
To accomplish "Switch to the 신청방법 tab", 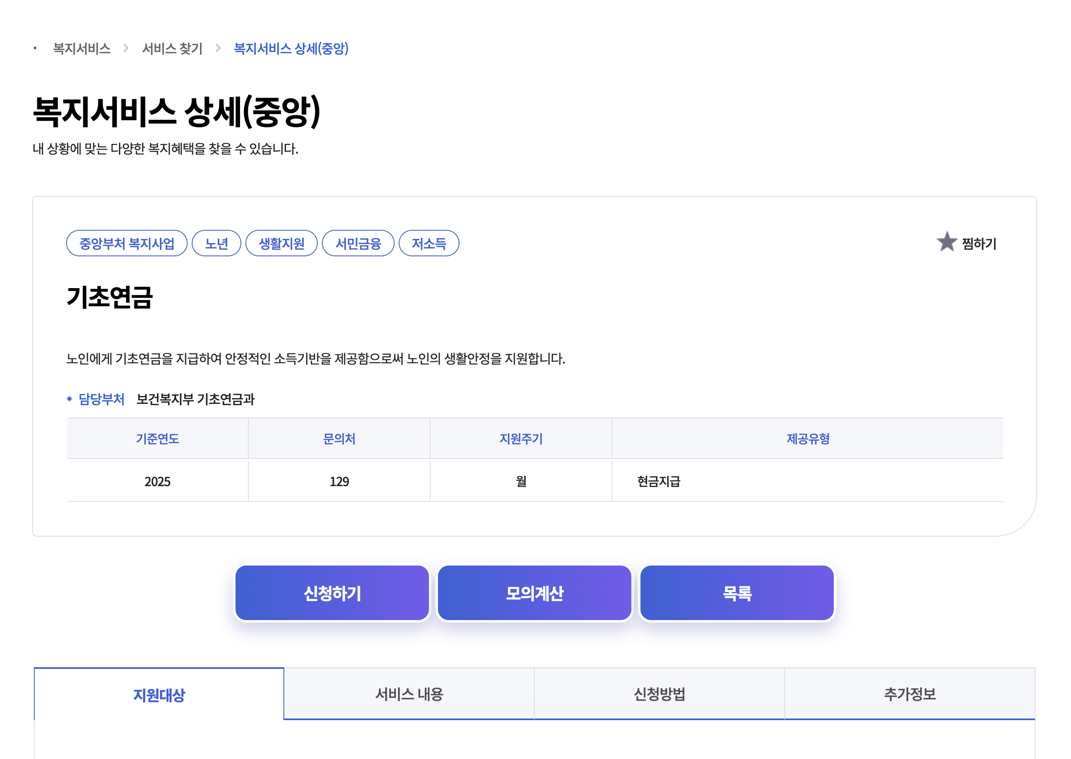I will point(659,694).
